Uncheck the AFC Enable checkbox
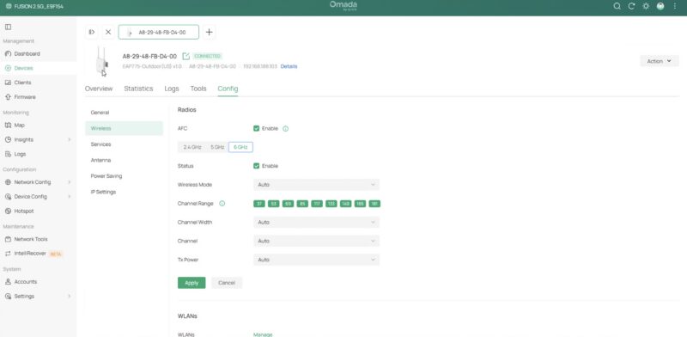 pos(256,129)
